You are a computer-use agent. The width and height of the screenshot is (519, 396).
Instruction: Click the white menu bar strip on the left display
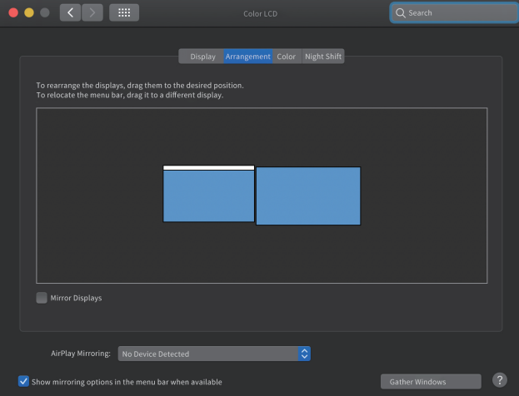[x=208, y=167]
